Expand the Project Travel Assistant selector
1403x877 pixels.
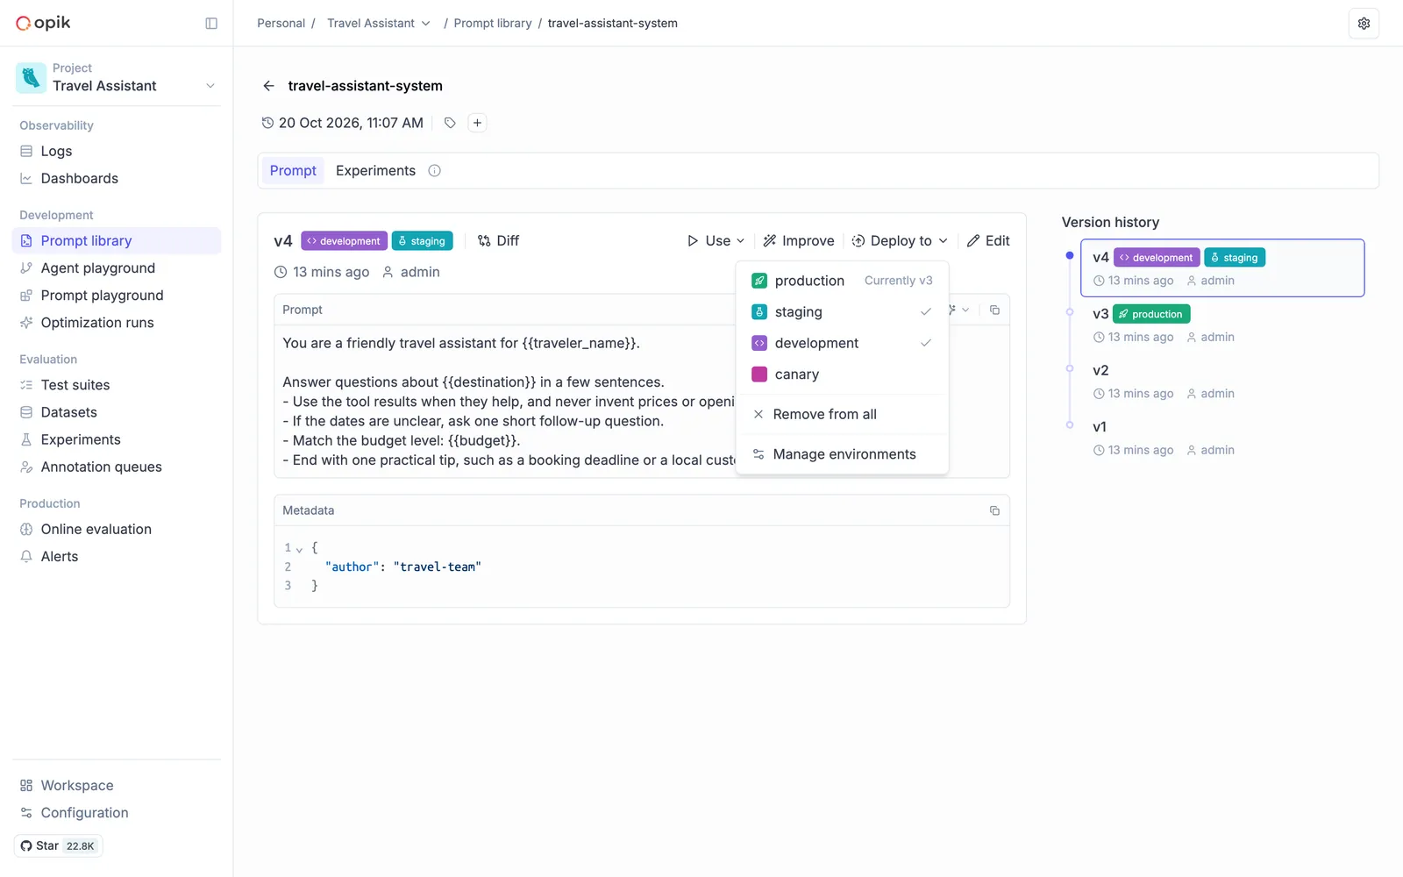point(117,78)
